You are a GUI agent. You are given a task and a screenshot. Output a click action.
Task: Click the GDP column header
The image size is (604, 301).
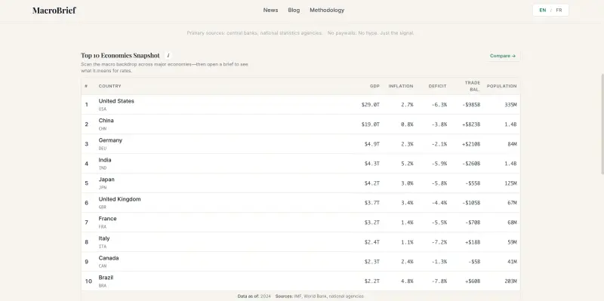click(374, 86)
